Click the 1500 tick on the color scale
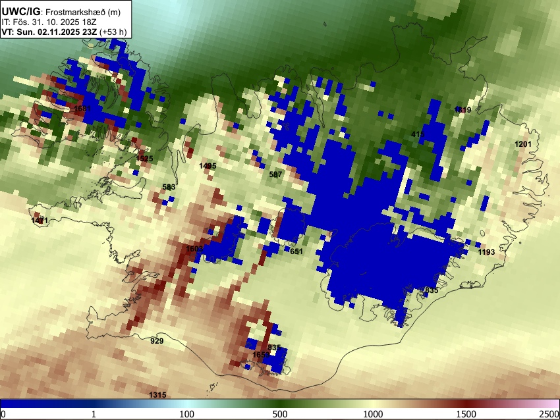 click(x=466, y=414)
